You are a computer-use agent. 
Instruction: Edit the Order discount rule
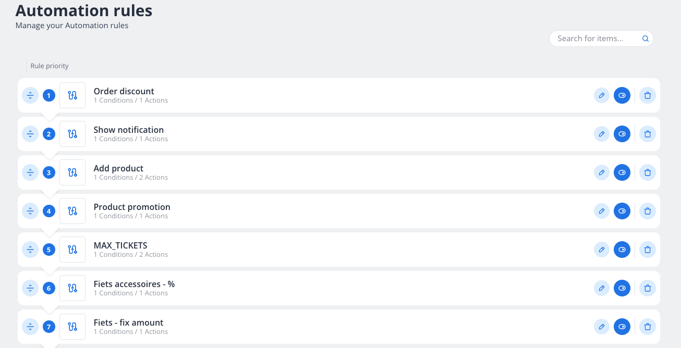pos(601,95)
